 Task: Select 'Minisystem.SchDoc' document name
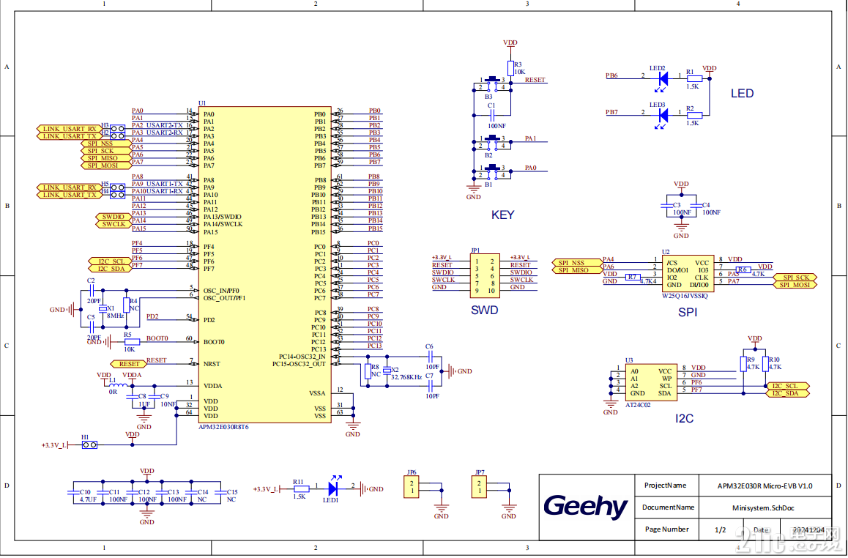click(763, 508)
